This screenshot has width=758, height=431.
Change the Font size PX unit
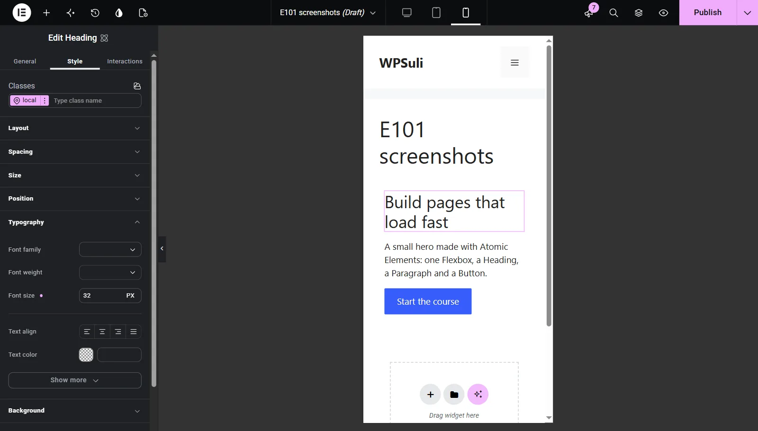130,296
